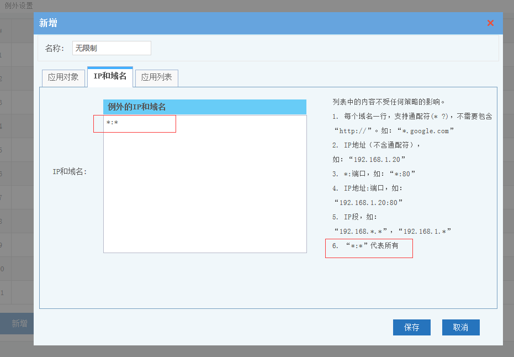The height and width of the screenshot is (357, 514).
Task: Switch to the 应用对象 tab
Action: [x=63, y=77]
